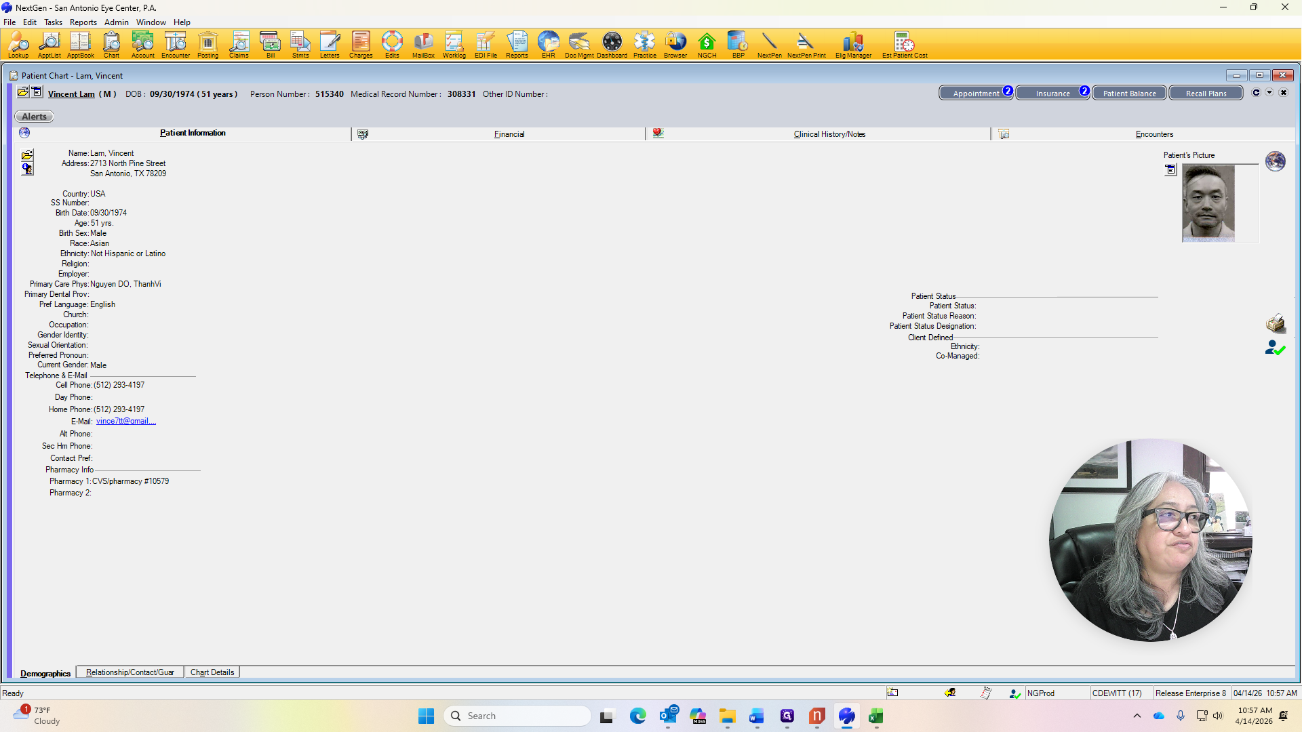This screenshot has height=732, width=1302.
Task: Open the Reports menu
Action: [x=83, y=22]
